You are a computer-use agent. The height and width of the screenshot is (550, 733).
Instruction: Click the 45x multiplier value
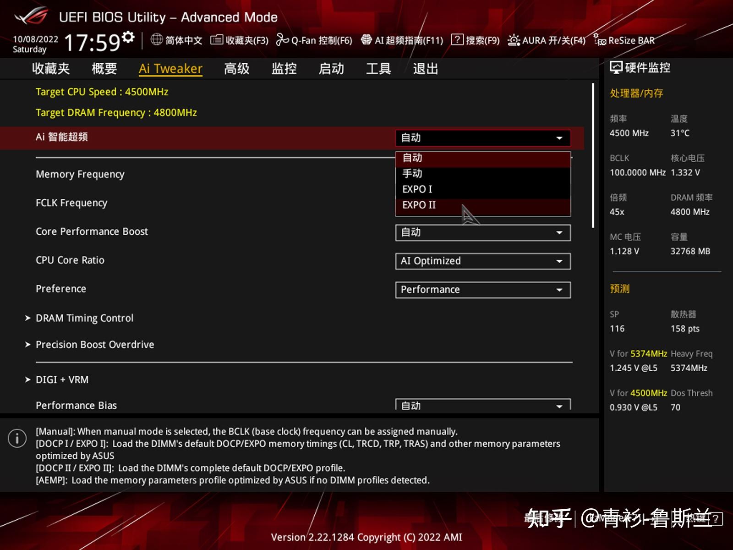point(617,212)
